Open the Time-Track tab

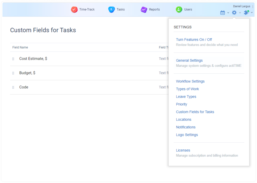[83, 9]
